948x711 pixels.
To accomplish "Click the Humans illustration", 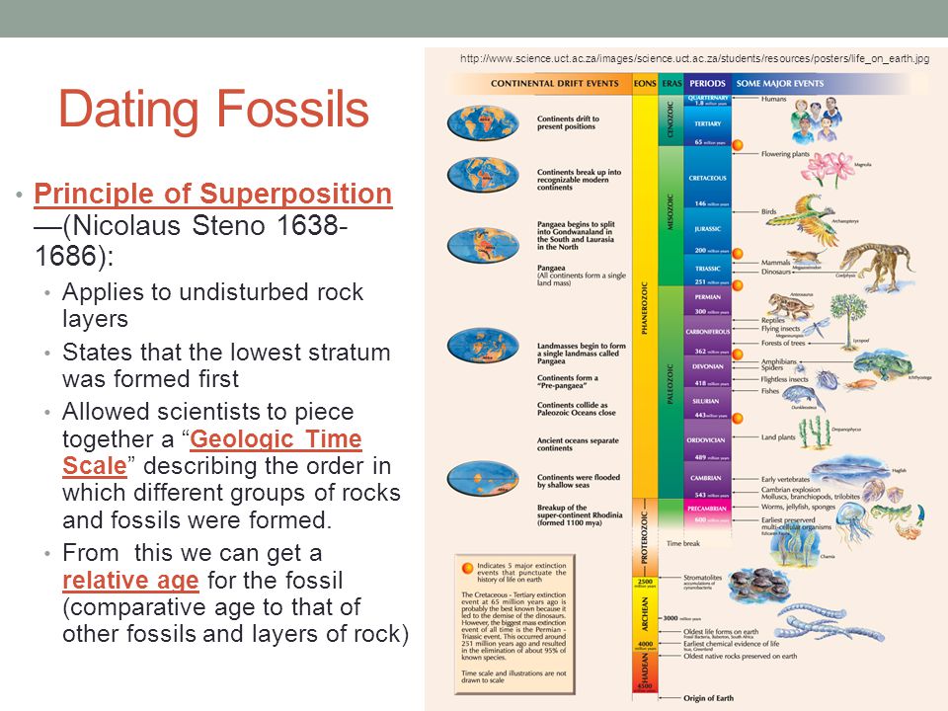I will tap(816, 120).
